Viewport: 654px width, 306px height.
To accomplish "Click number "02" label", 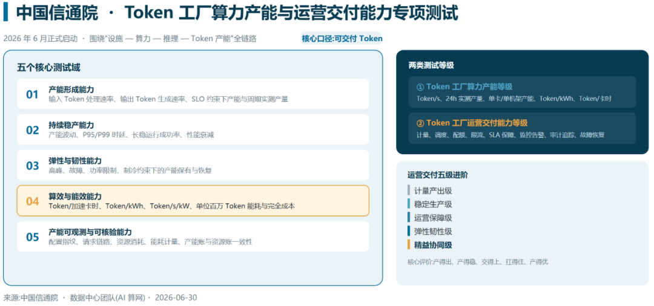I will [32, 130].
